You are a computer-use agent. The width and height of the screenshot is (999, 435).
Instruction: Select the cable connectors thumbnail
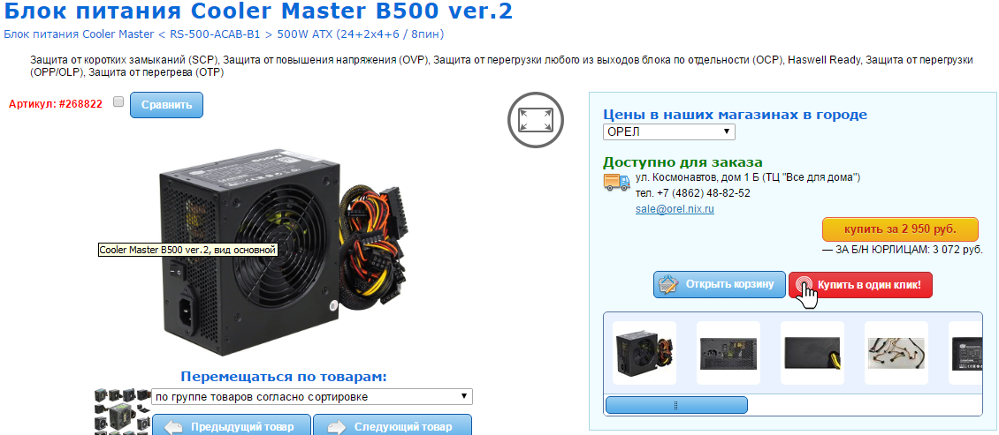coord(896,353)
